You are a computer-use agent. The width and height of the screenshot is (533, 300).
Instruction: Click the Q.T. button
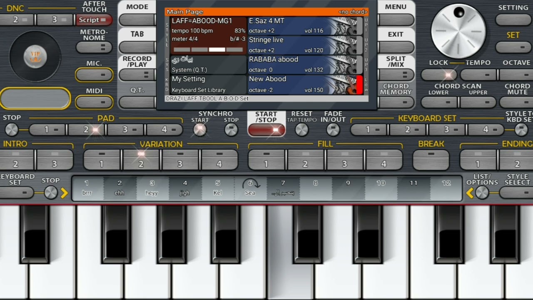click(137, 102)
